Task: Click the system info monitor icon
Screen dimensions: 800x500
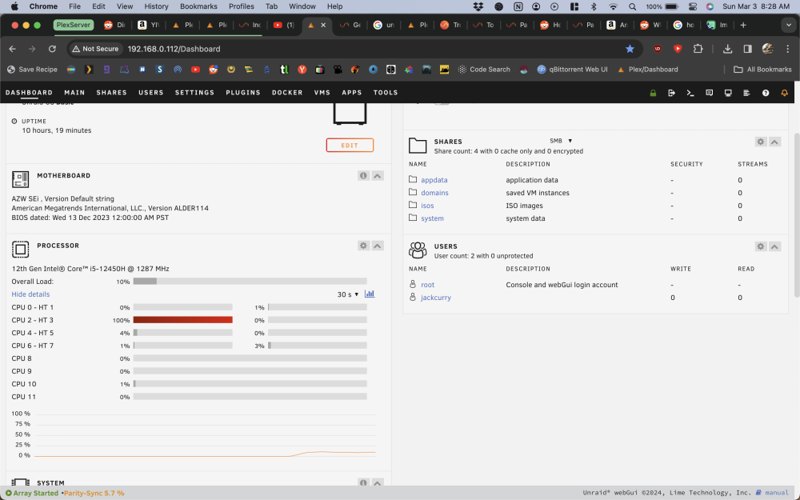Action: (728, 93)
